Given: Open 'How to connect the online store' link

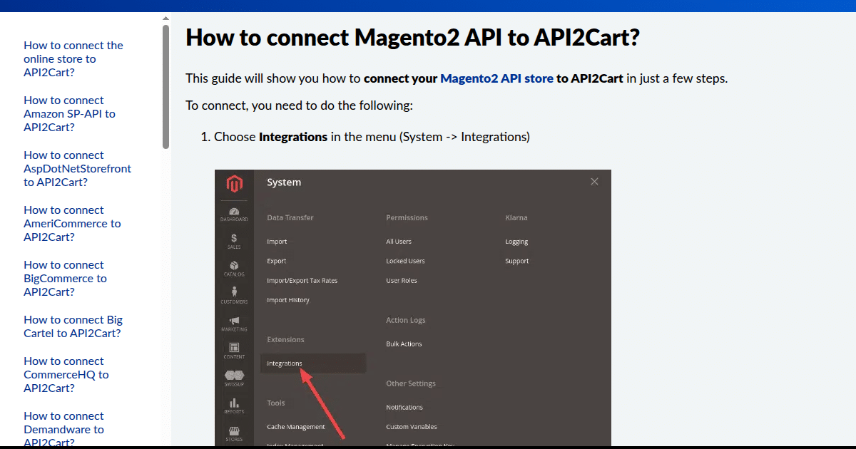Looking at the screenshot, I should coord(73,59).
